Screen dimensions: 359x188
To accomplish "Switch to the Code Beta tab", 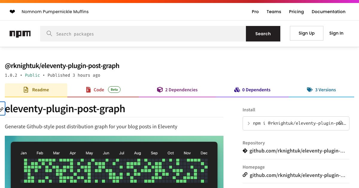I will pyautogui.click(x=99, y=90).
